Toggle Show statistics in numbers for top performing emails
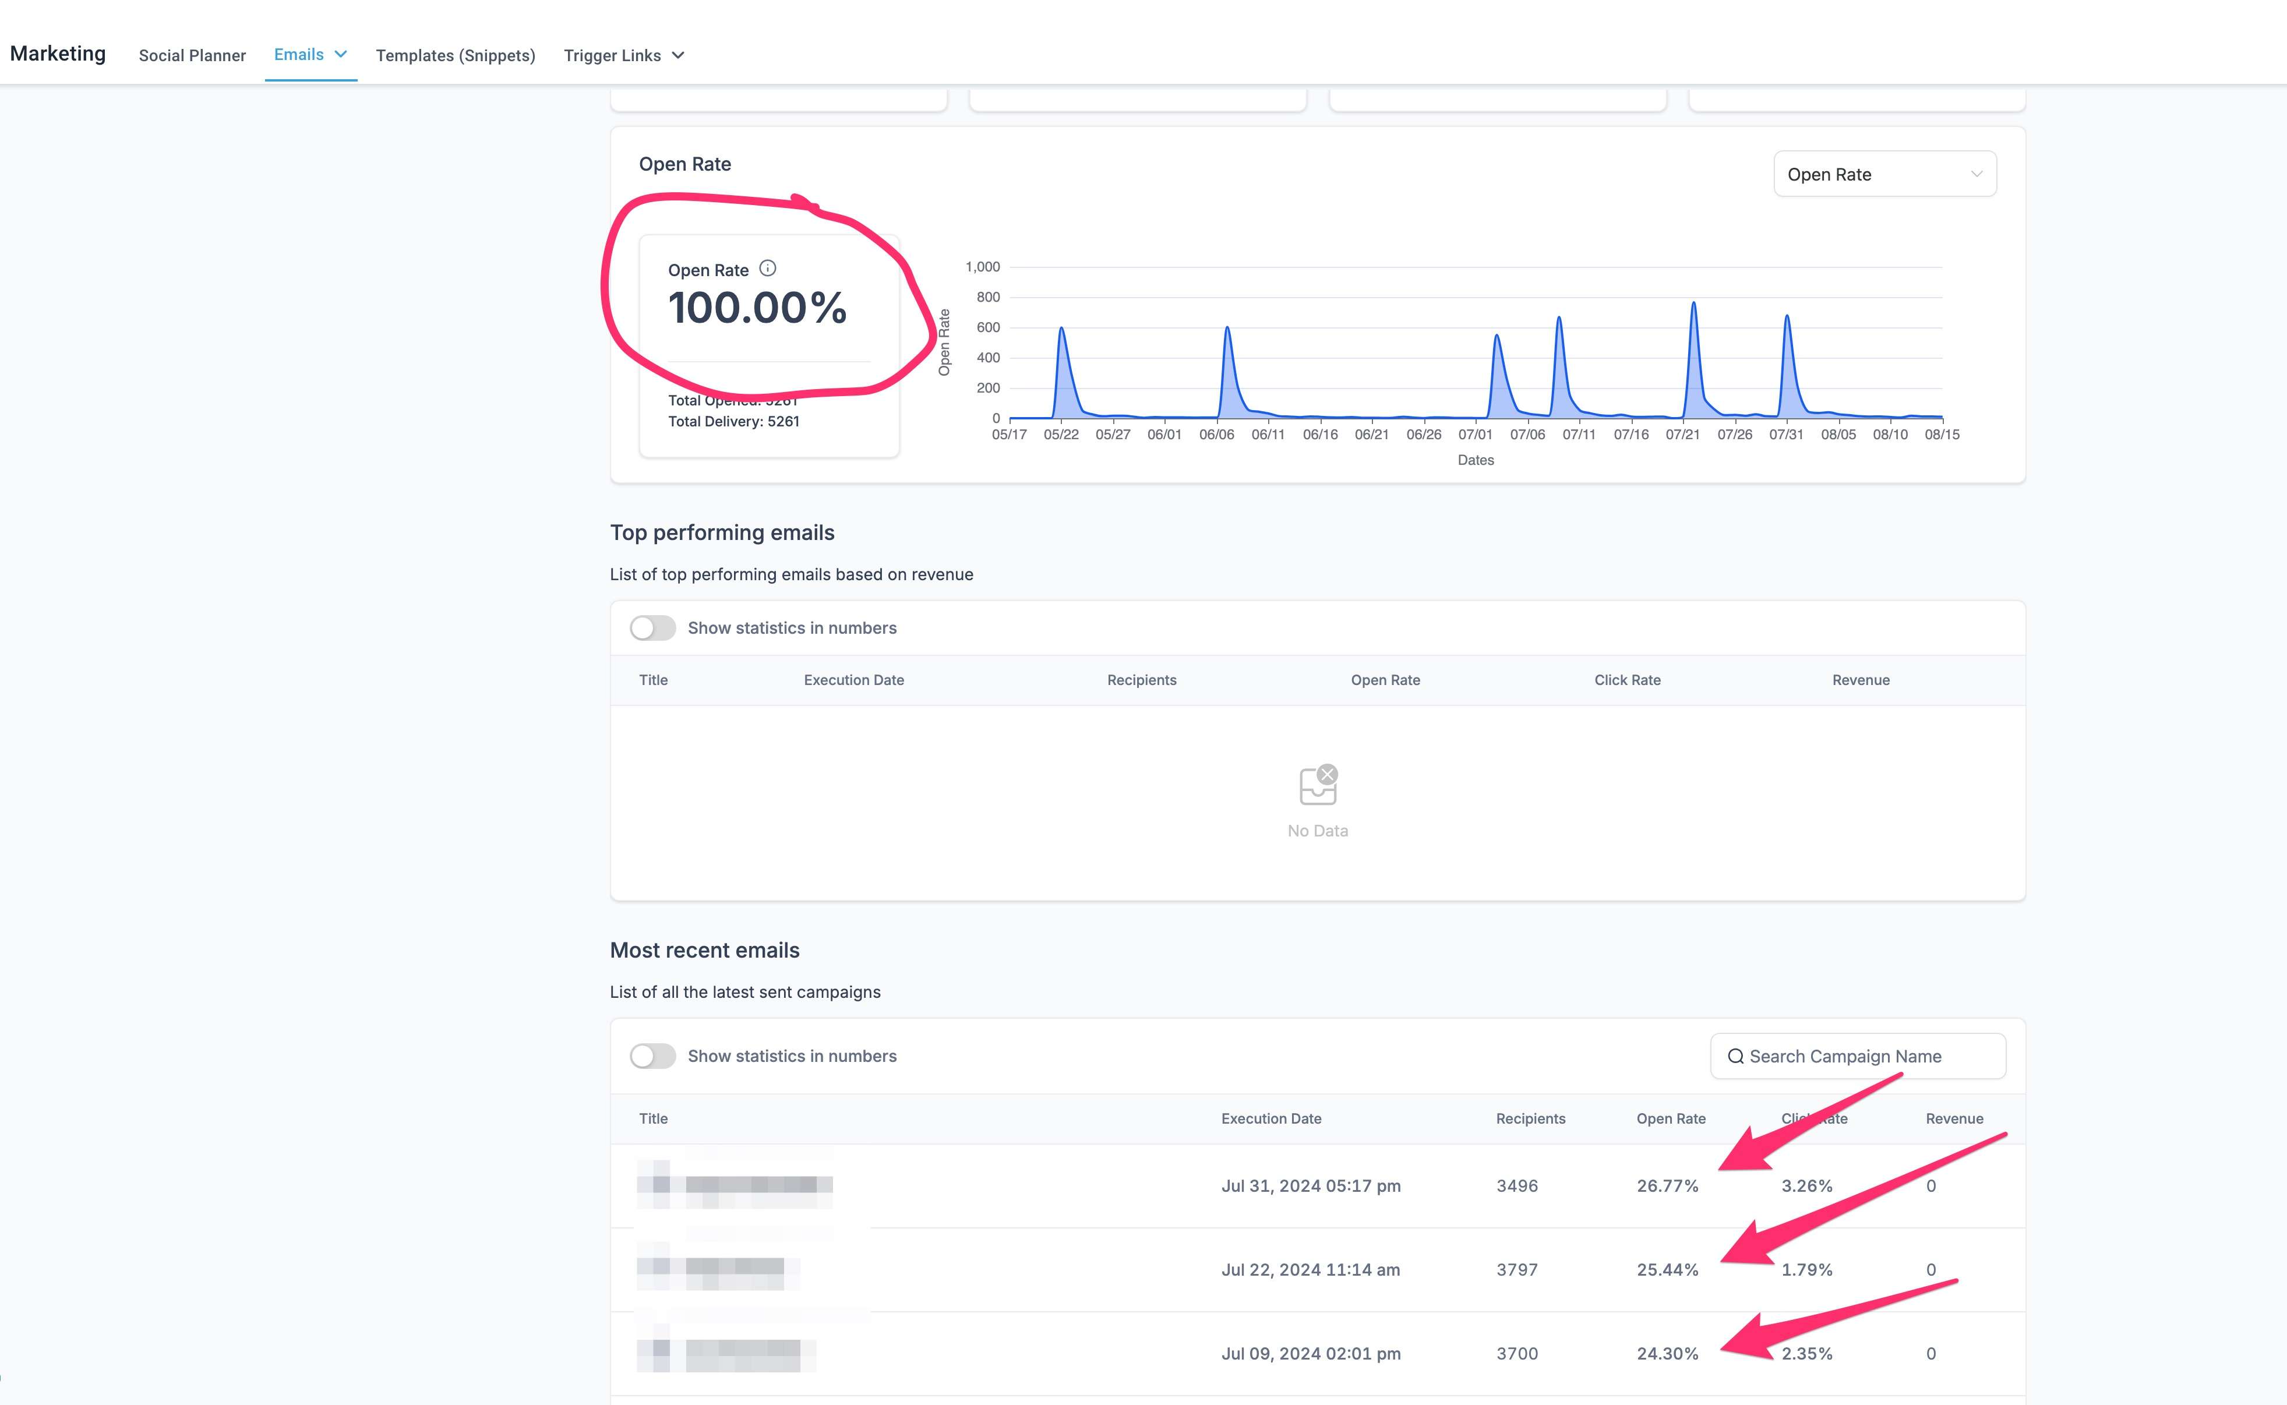 (x=652, y=628)
